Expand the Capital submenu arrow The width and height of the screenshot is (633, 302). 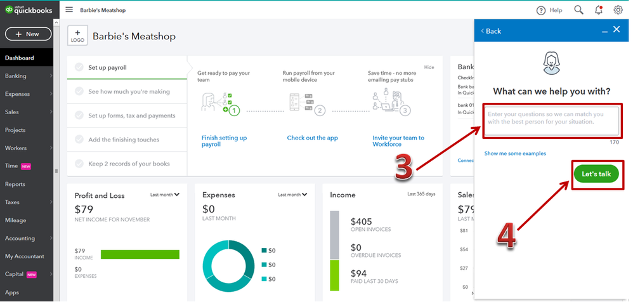51,274
